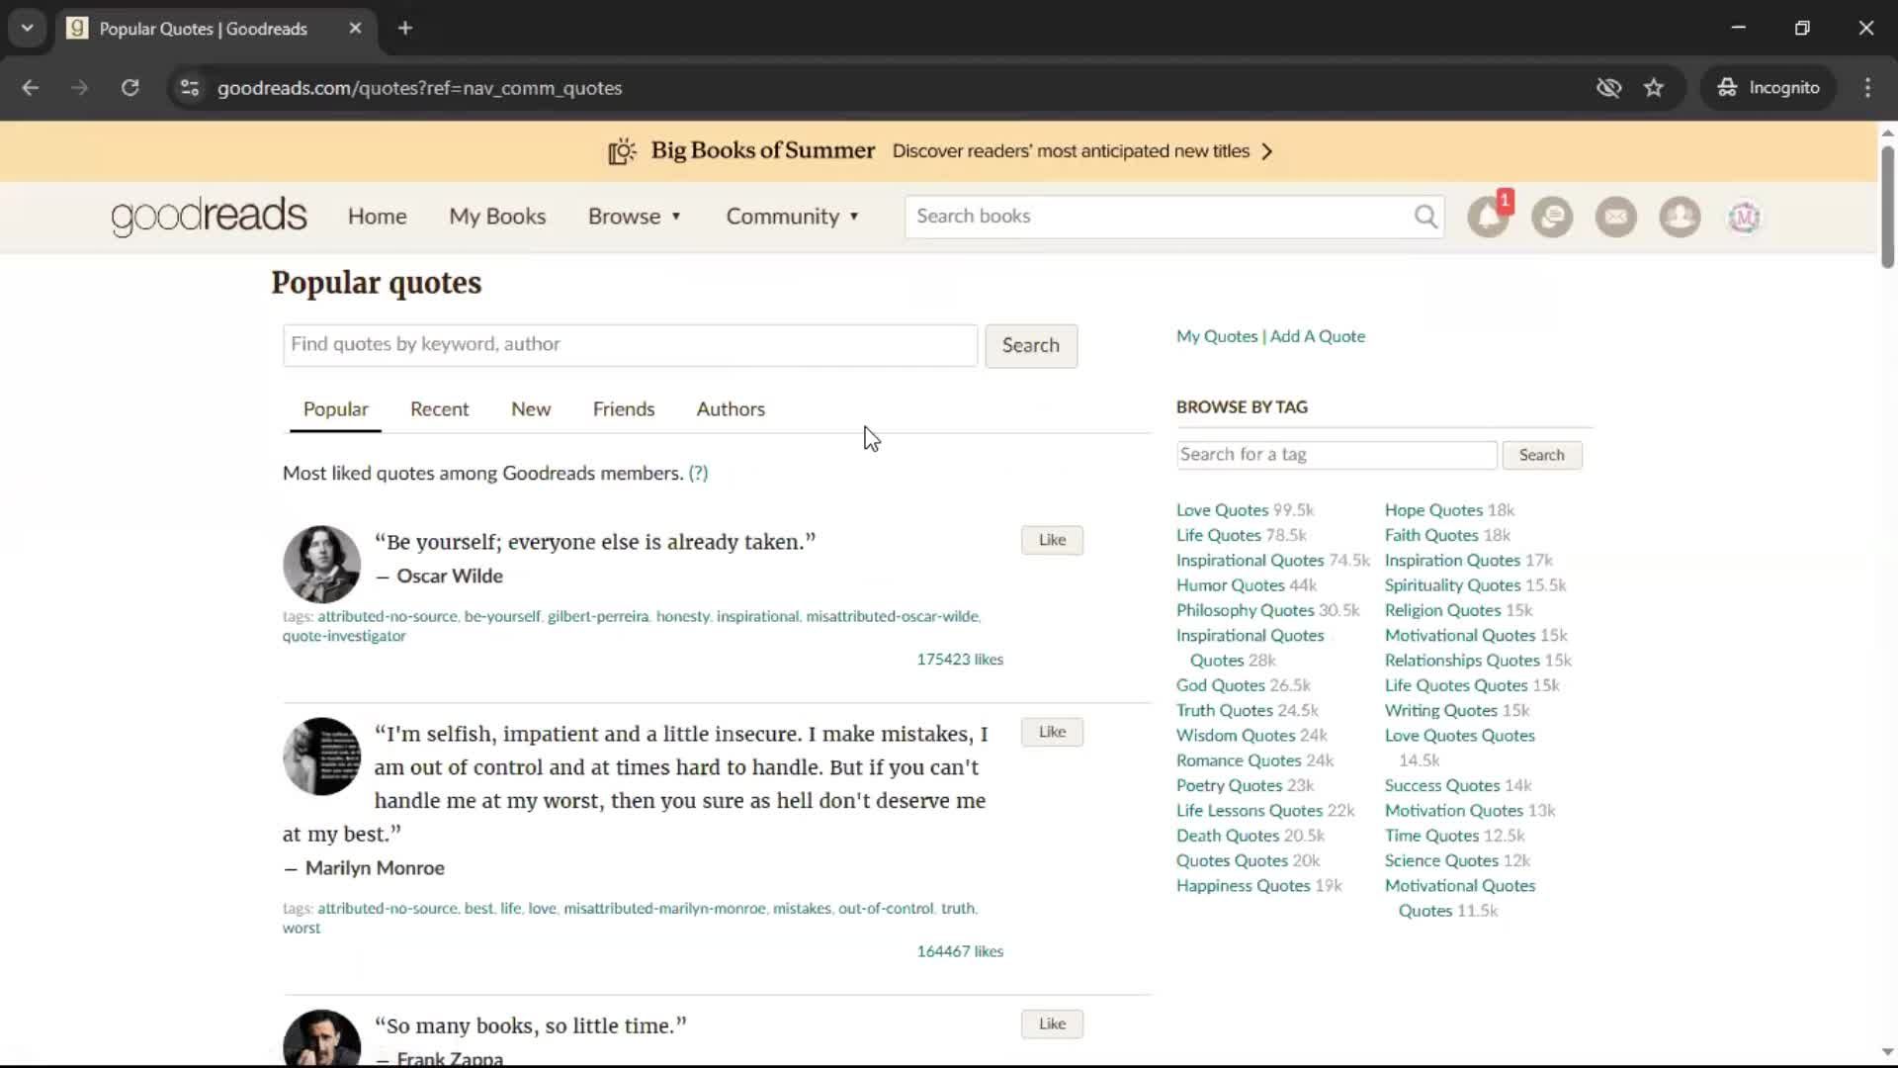Open site information icon in address bar

click(x=190, y=88)
